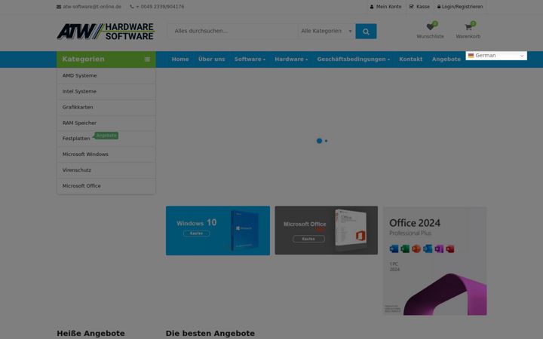Open the German language selector

pos(496,55)
